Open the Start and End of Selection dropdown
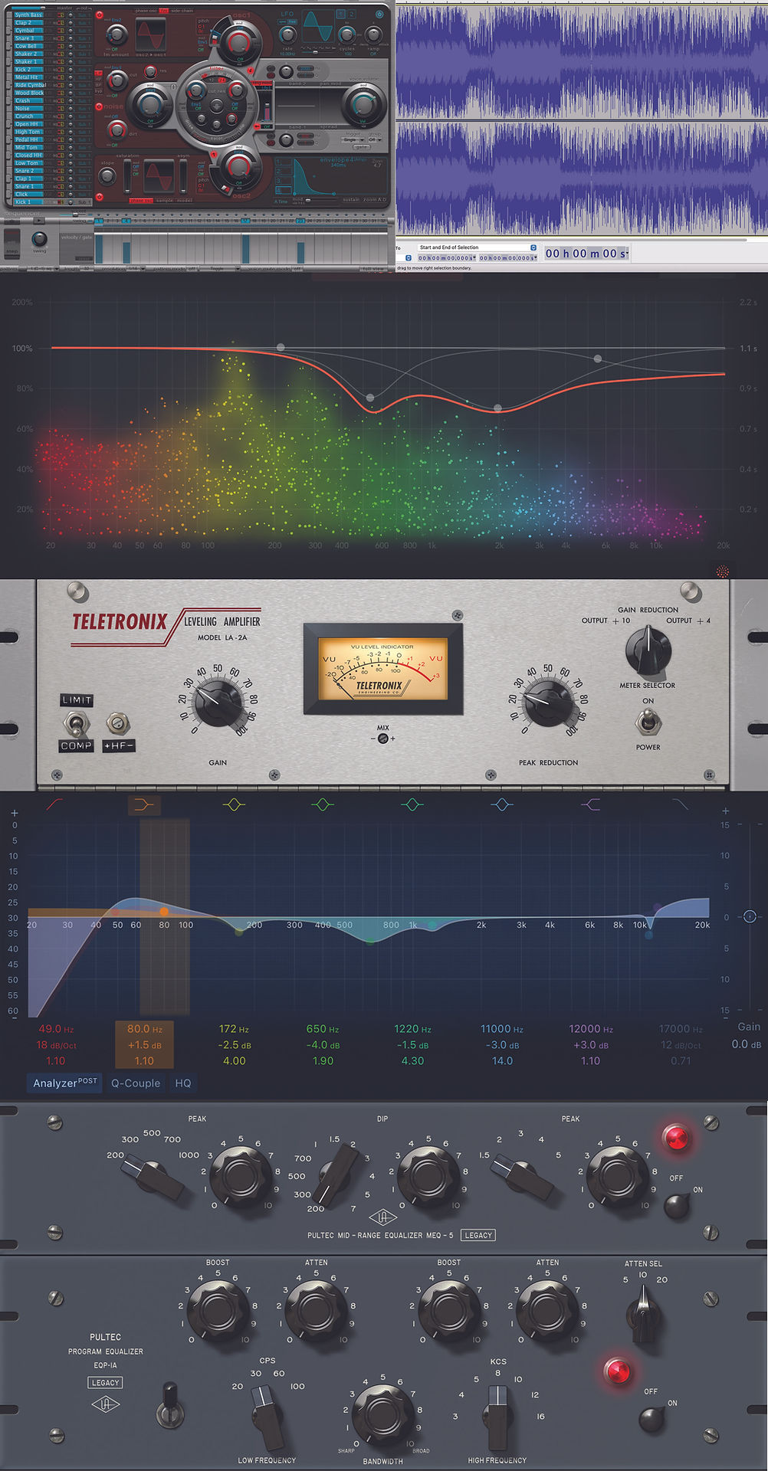 click(x=477, y=247)
